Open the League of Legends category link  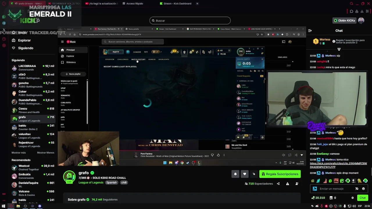(x=91, y=183)
